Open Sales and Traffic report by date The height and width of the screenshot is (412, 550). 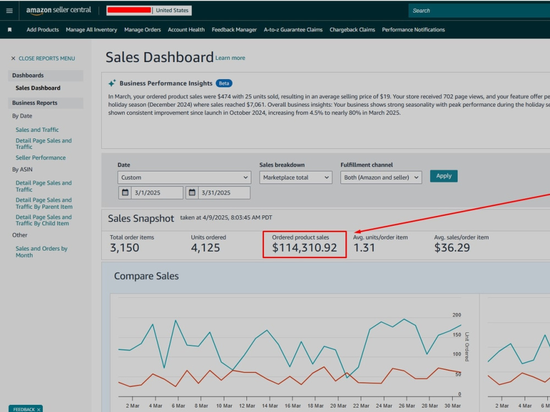(x=37, y=130)
